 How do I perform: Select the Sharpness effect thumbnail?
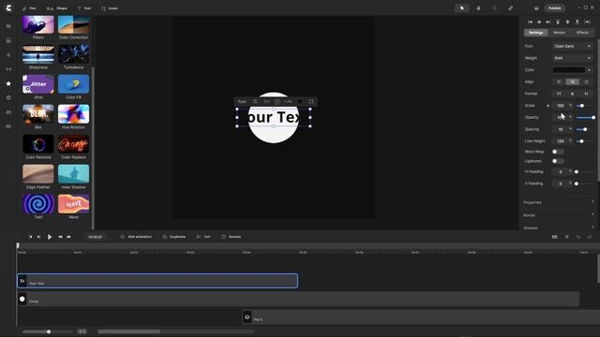pos(38,54)
